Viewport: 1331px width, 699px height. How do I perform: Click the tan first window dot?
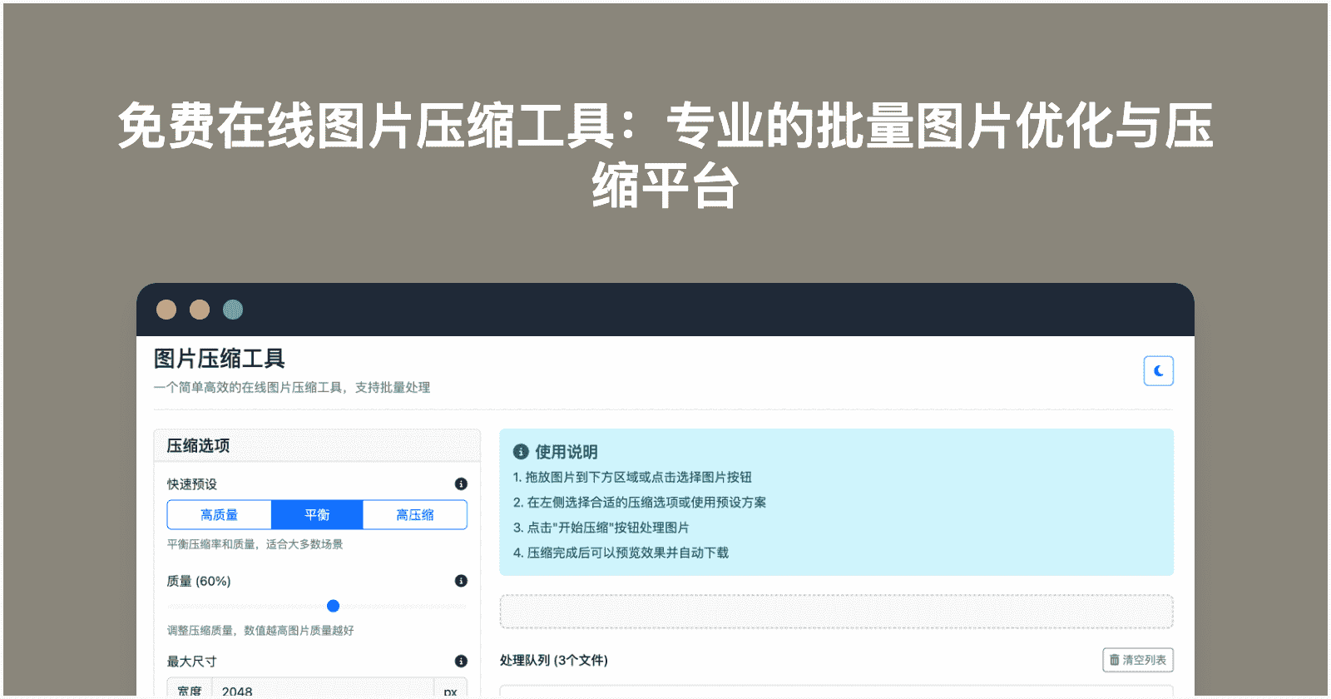pyautogui.click(x=166, y=310)
